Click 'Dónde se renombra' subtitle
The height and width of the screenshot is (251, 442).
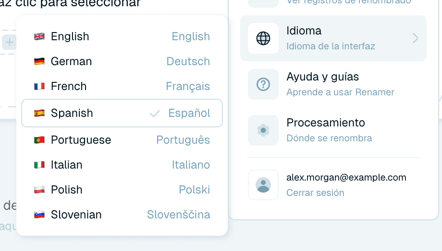coord(329,138)
